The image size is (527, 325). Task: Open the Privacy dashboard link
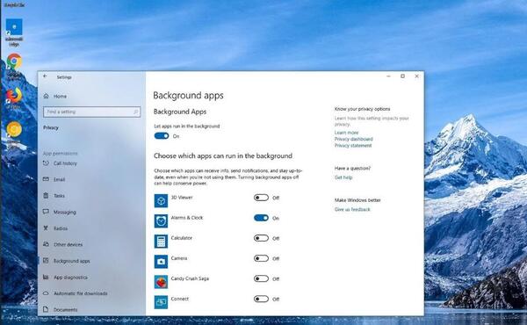pyautogui.click(x=354, y=139)
